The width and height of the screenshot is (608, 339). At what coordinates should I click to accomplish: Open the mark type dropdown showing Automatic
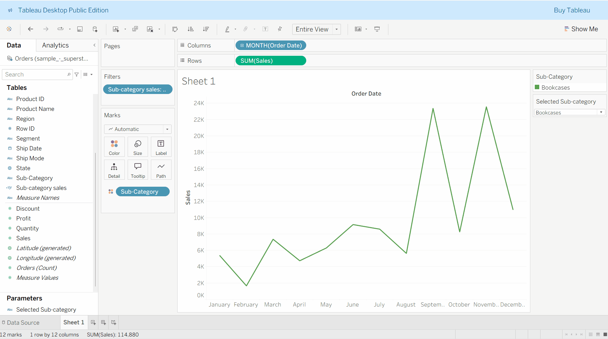[x=167, y=129]
